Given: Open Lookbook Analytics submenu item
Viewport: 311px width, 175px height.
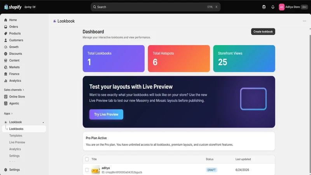Looking at the screenshot, I should click(15, 149).
